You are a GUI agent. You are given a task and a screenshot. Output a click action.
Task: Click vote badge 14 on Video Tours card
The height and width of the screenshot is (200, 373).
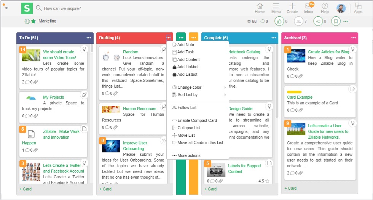click(x=22, y=50)
